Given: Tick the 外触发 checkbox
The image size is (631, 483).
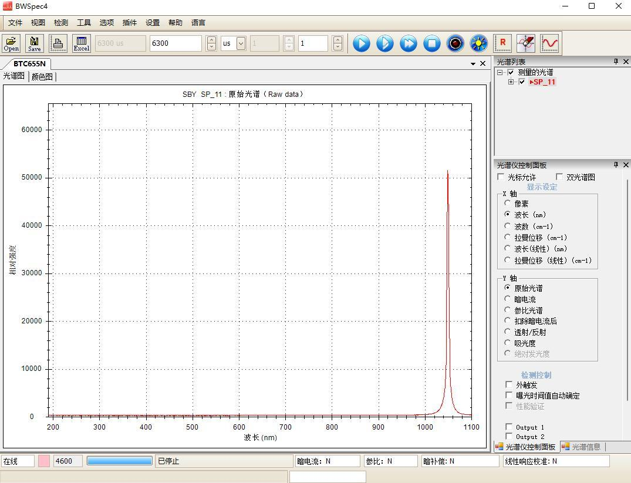Looking at the screenshot, I should click(509, 385).
